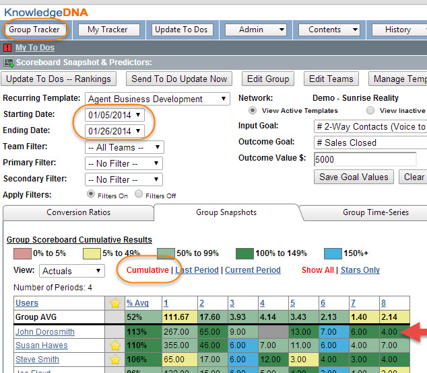Open John Dorosmith's user link
Image resolution: width=427 pixels, height=373 pixels.
click(46, 331)
